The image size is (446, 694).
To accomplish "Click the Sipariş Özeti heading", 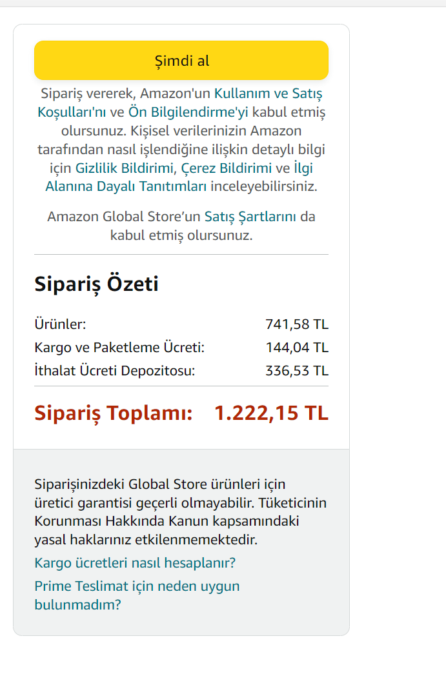I will pos(97,284).
